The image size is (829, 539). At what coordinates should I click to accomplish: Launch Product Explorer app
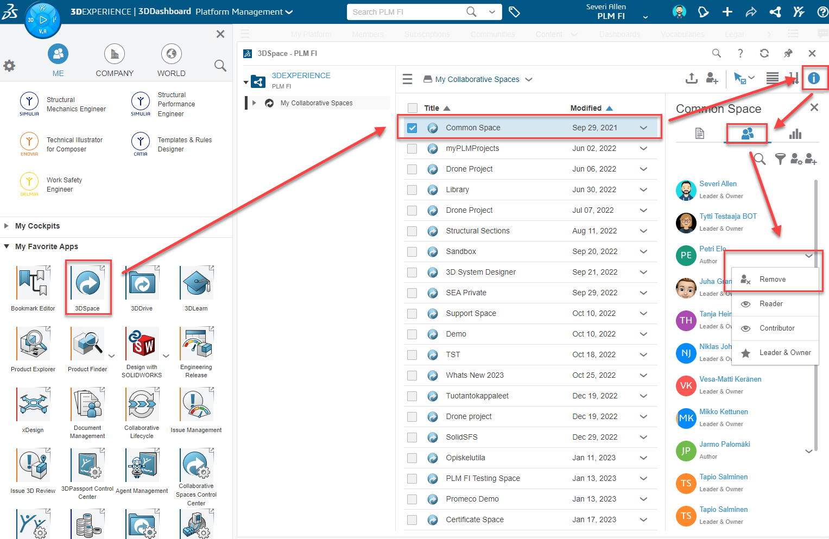33,344
